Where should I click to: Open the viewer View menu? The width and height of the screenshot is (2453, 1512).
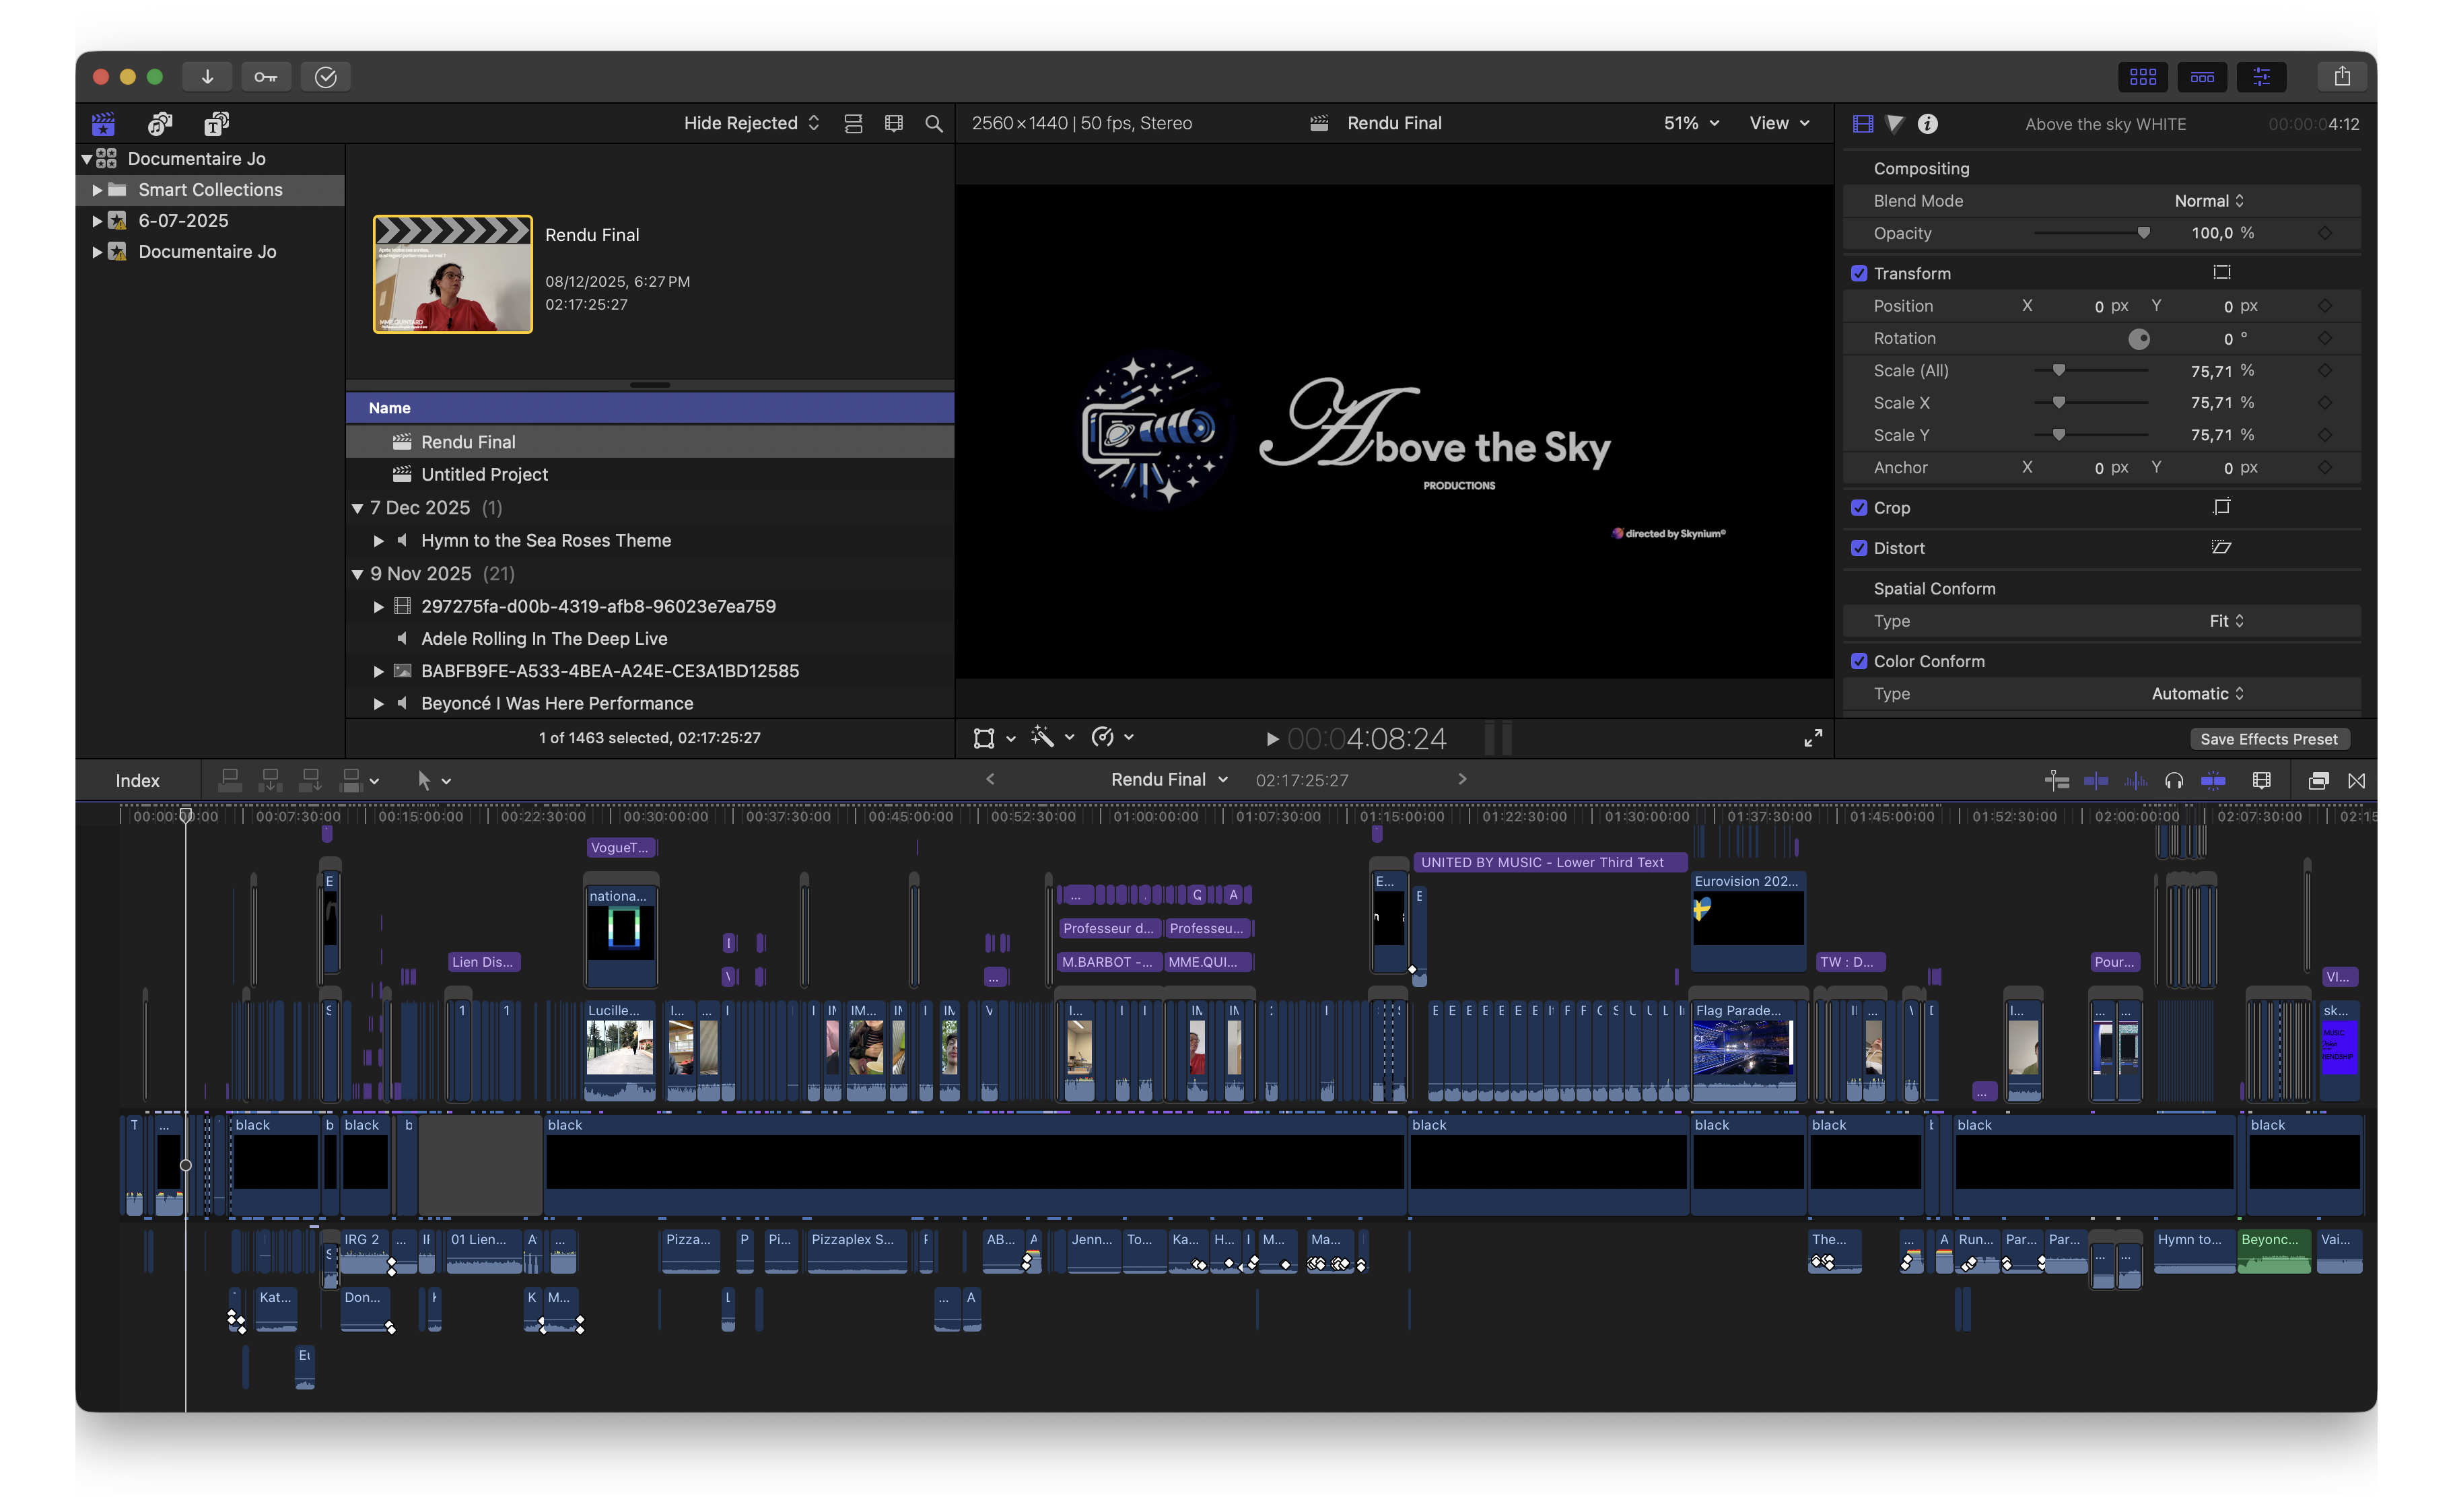point(1779,123)
